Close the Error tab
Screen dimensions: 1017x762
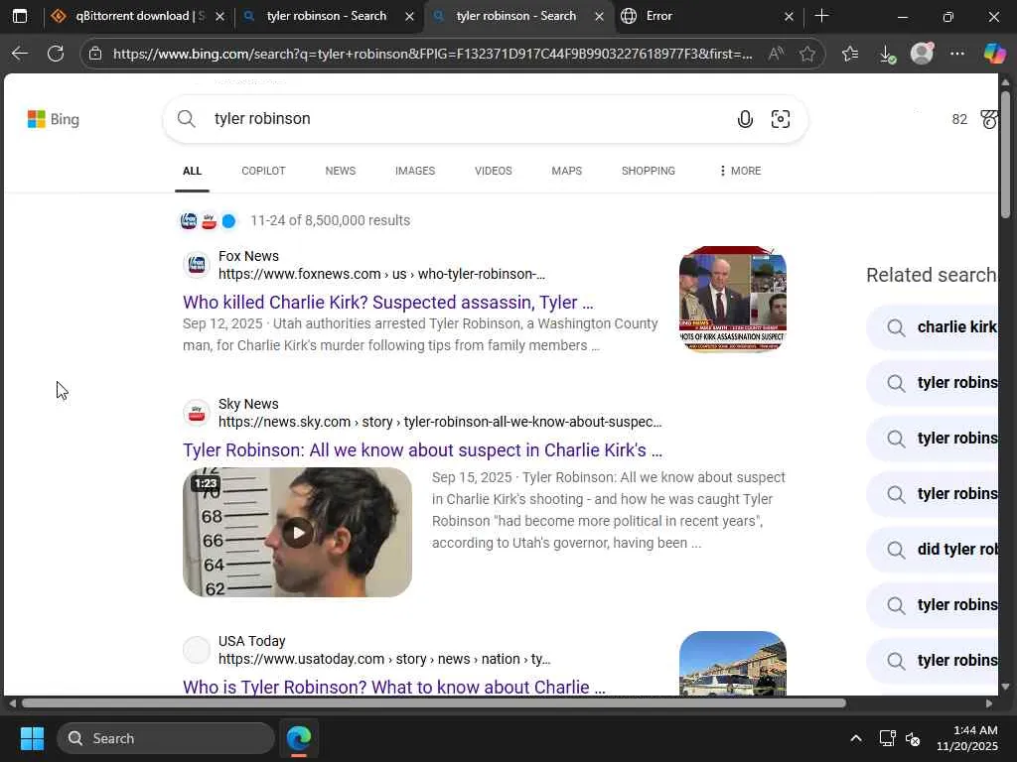pos(789,16)
